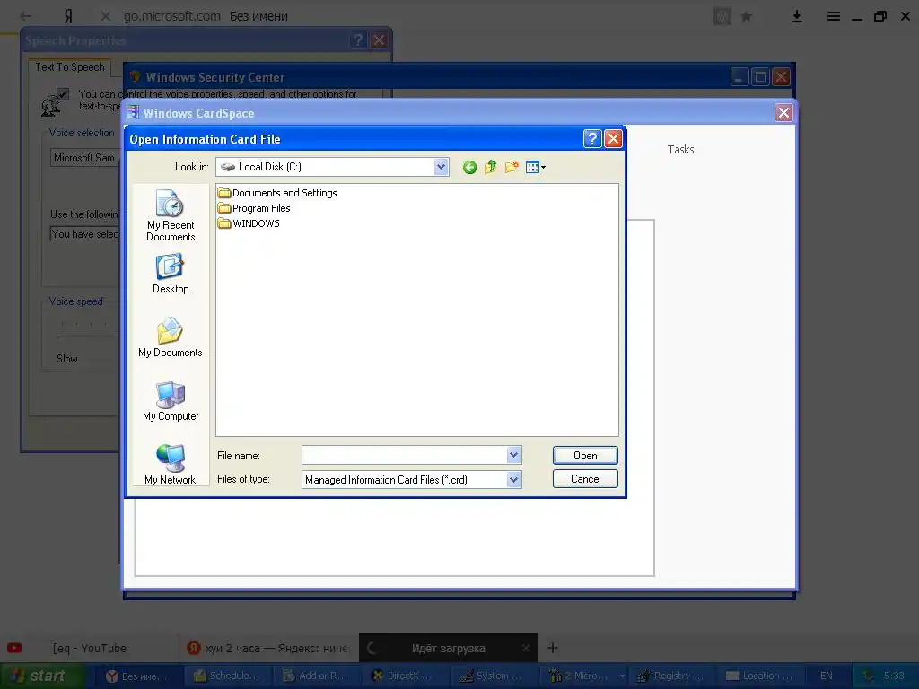Minimize the Windows Security Center window
This screenshot has height=689, width=919.
point(740,77)
